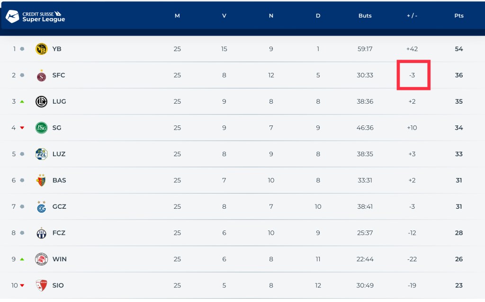
Task: Click the GCZ Grasshoppers crest
Action: tap(42, 206)
